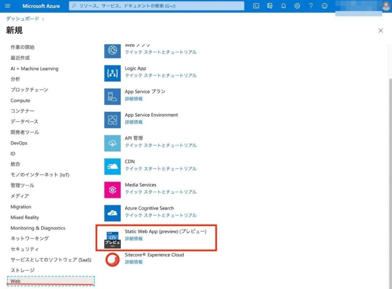Select the Web category
Image resolution: width=392 pixels, height=289 pixels.
(51, 281)
